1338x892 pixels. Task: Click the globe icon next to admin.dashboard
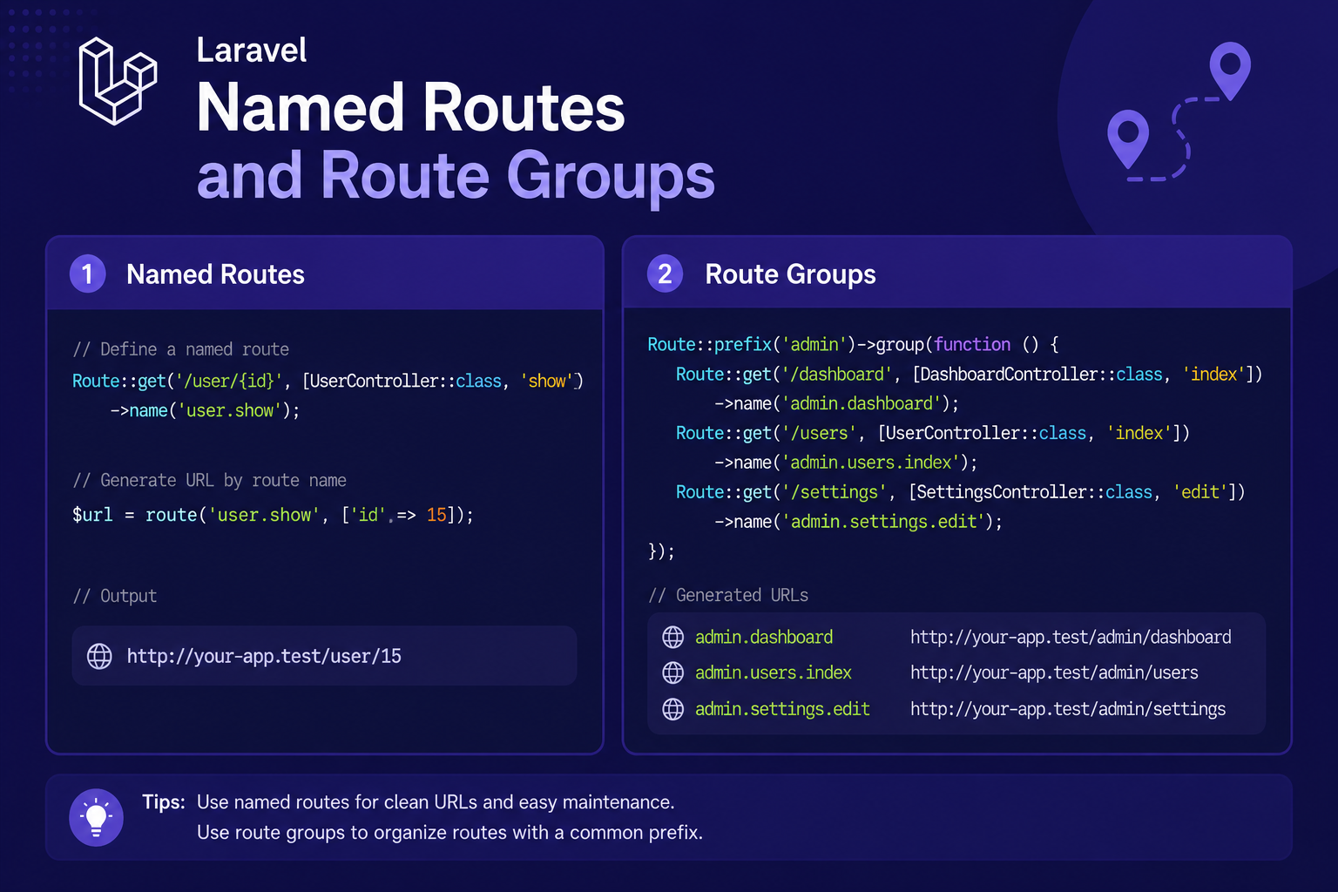coord(673,638)
